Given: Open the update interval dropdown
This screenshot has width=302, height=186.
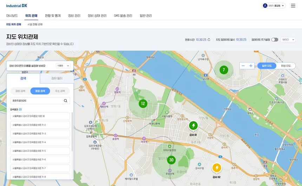Looking at the screenshot, I should (288, 39).
